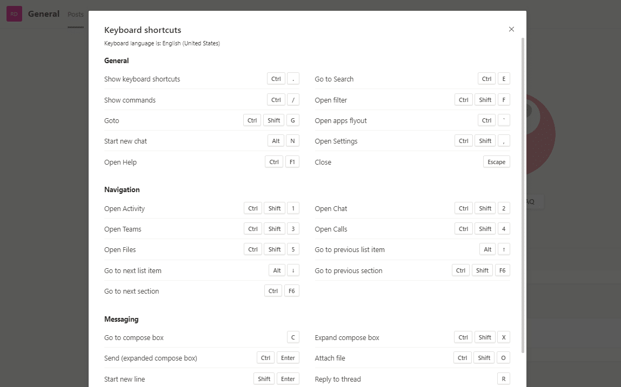Click the Keyboard shortcuts dialog title
The image size is (621, 387).
[143, 30]
